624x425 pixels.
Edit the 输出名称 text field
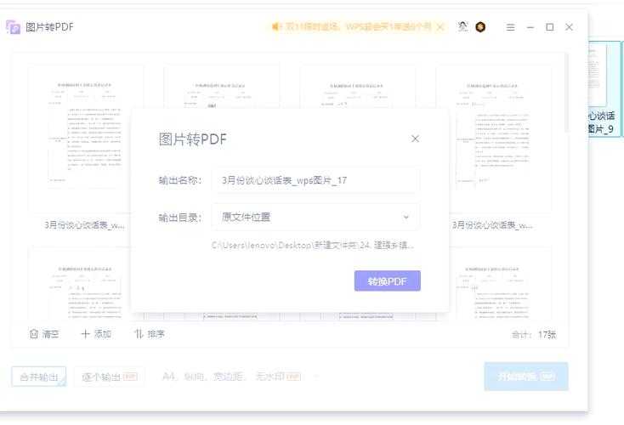pyautogui.click(x=316, y=180)
